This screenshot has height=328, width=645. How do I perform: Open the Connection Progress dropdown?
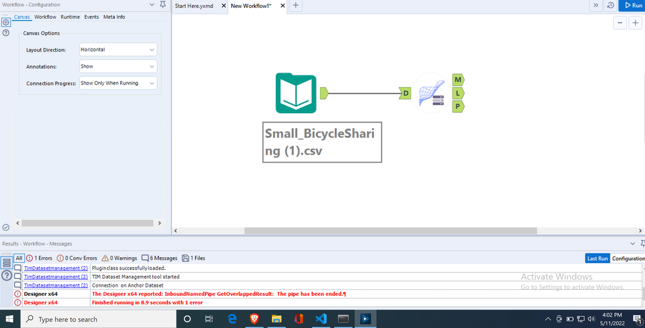coord(118,83)
